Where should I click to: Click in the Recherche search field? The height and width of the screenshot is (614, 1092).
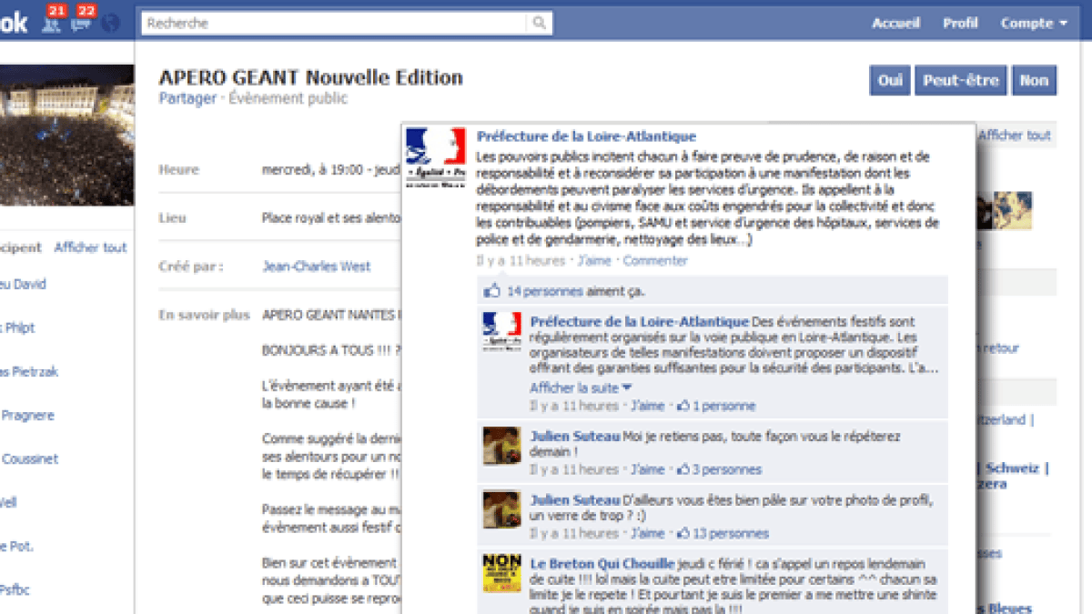click(335, 24)
